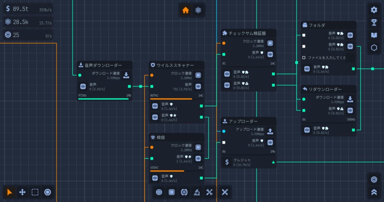Toggle the first white input square in フォルダ

[x=304, y=35]
